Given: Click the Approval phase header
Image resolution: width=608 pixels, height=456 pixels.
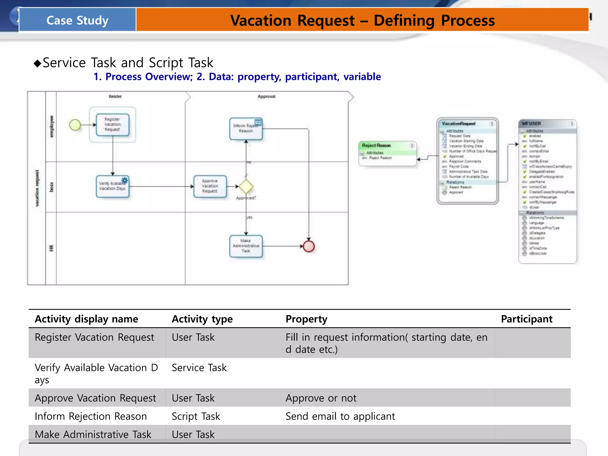Looking at the screenshot, I should click(266, 96).
